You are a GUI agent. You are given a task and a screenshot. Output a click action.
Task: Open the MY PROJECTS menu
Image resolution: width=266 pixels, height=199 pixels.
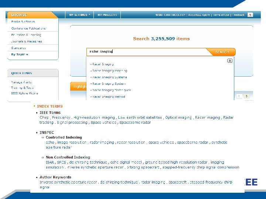pos(107,15)
